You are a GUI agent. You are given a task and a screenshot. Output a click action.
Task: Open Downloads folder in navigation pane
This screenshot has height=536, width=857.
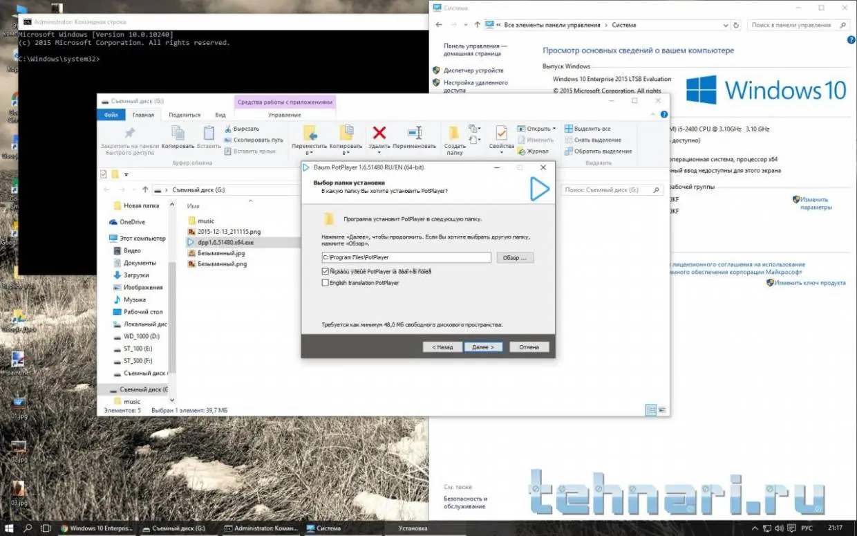(x=131, y=275)
